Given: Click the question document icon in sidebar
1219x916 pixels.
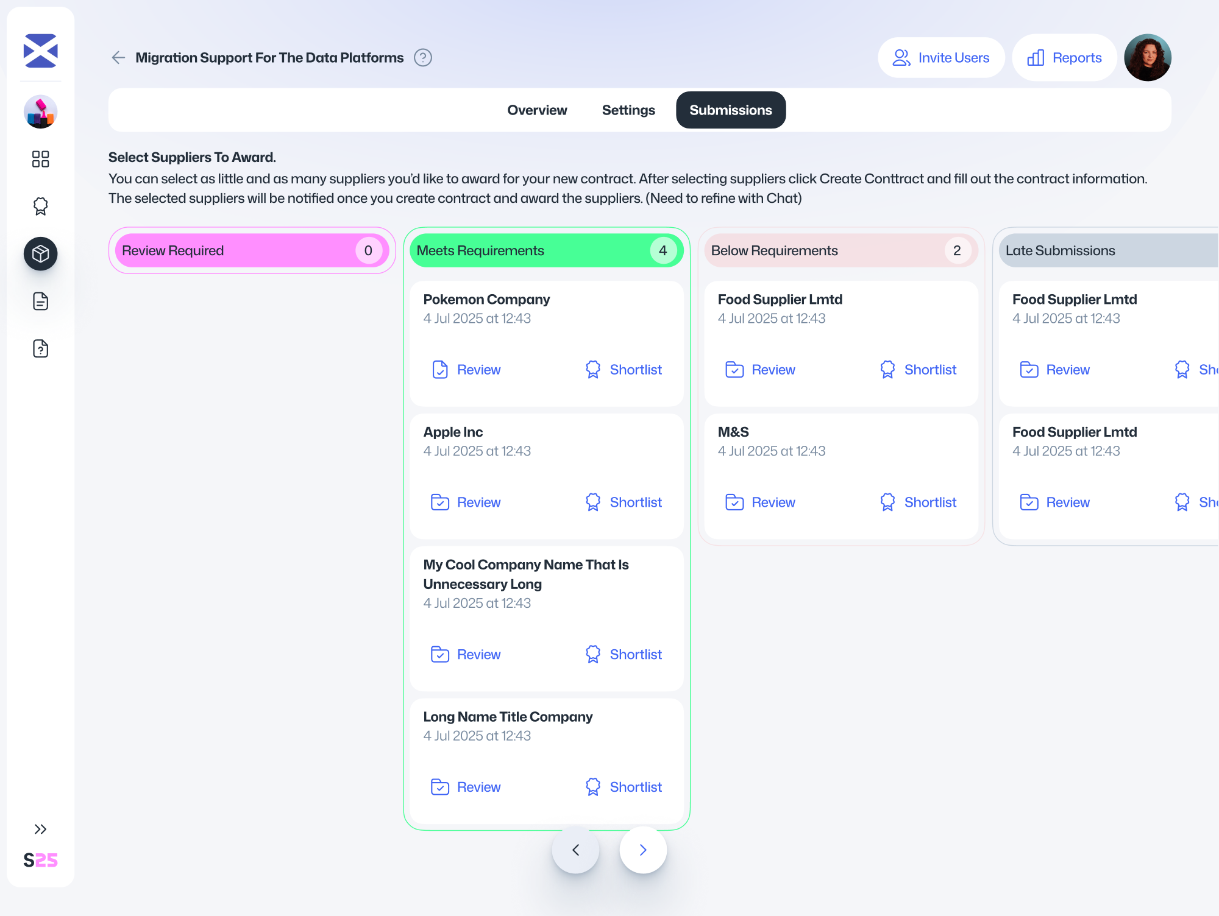Looking at the screenshot, I should click(x=40, y=349).
